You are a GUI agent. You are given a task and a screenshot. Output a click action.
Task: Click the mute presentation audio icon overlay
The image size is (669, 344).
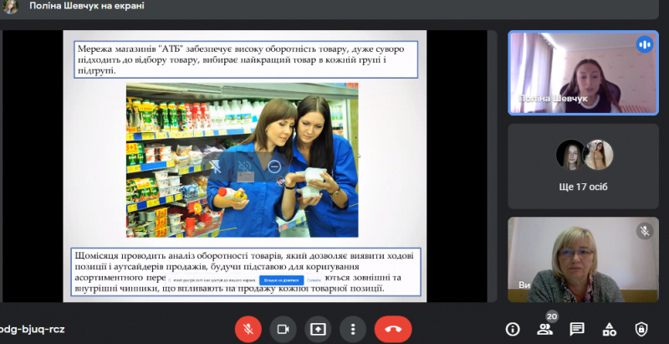[x=244, y=167]
